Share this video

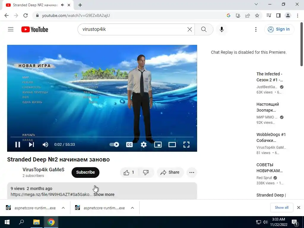click(170, 172)
